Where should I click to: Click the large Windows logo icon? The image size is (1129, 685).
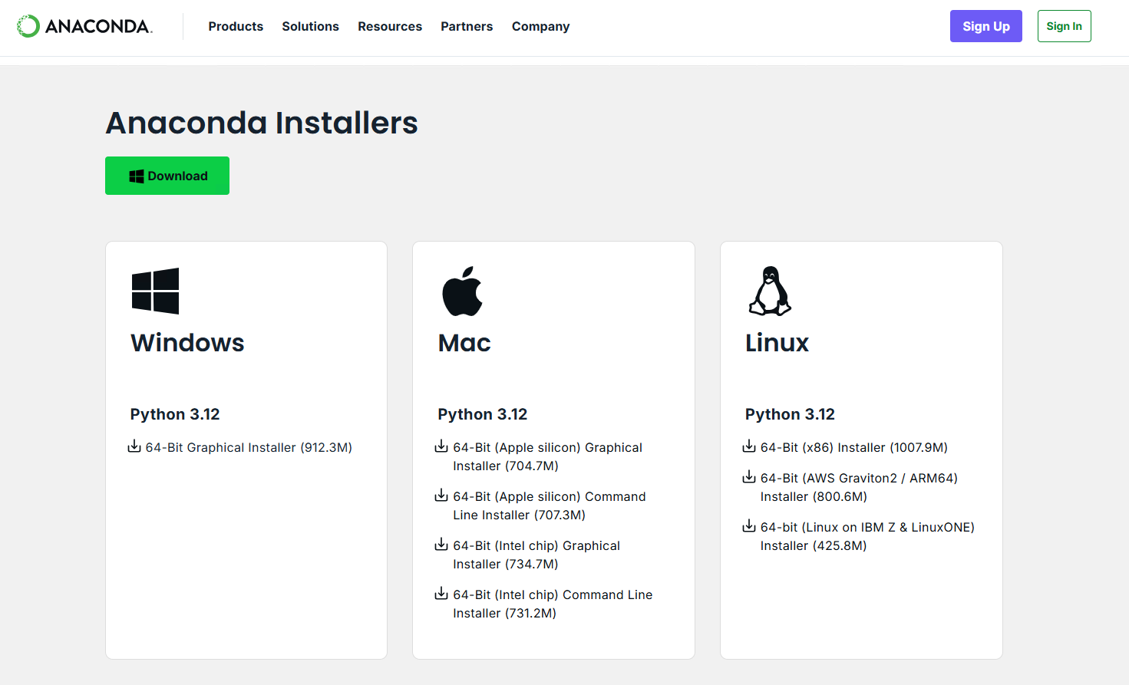coord(155,291)
